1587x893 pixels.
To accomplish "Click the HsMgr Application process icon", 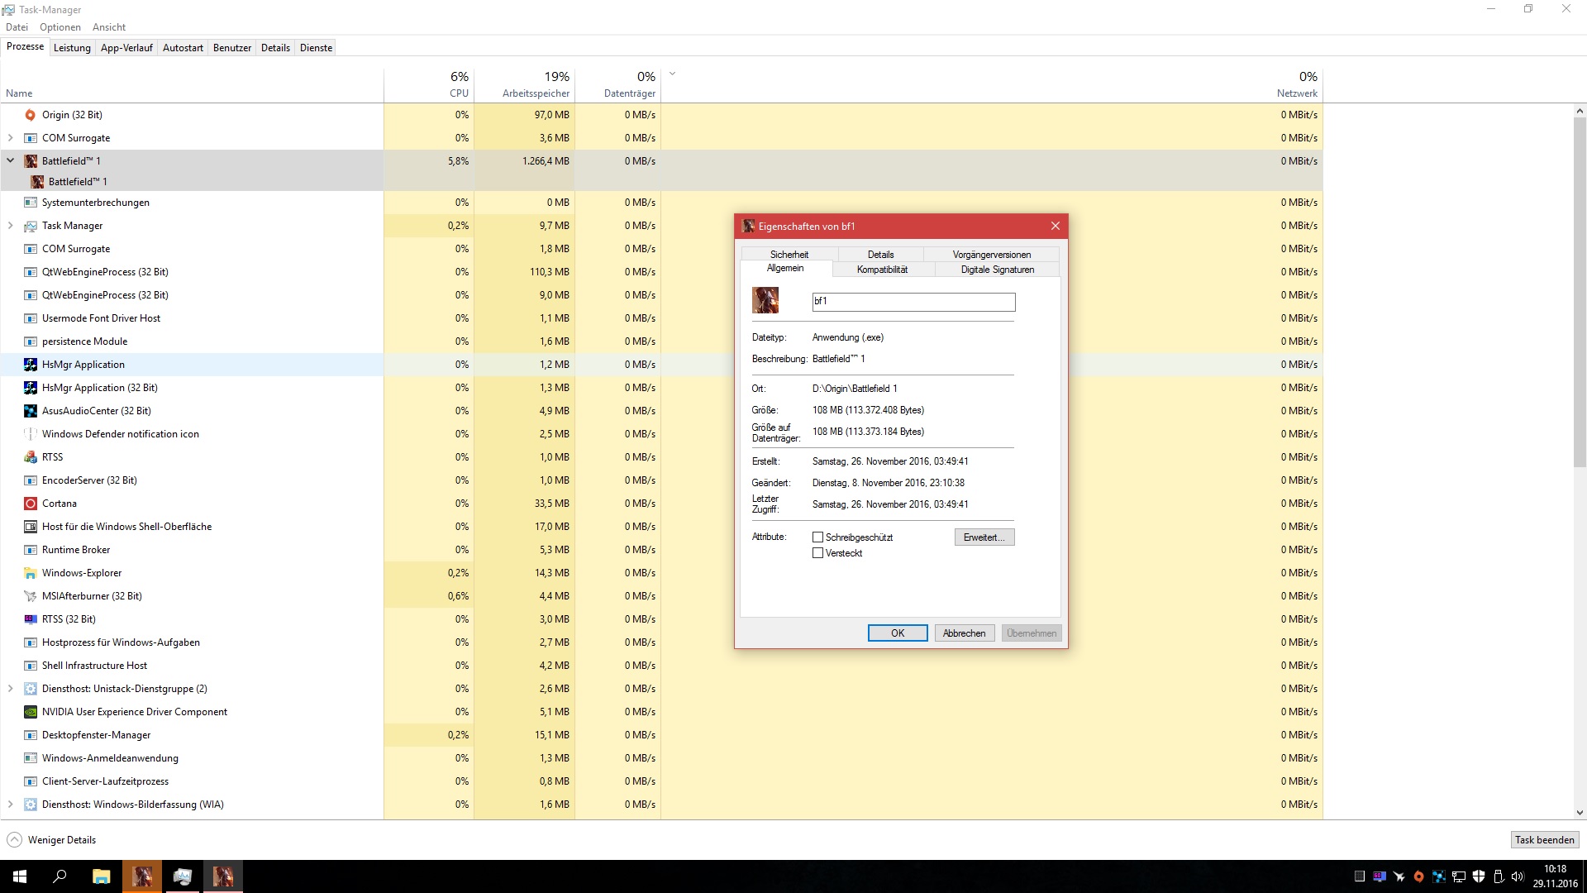I will (31, 365).
